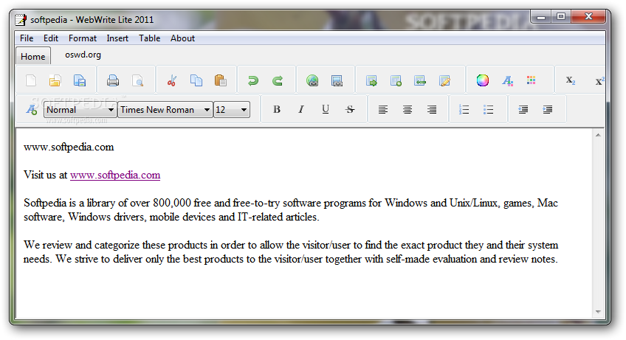Click the table icon with pencil

444,80
